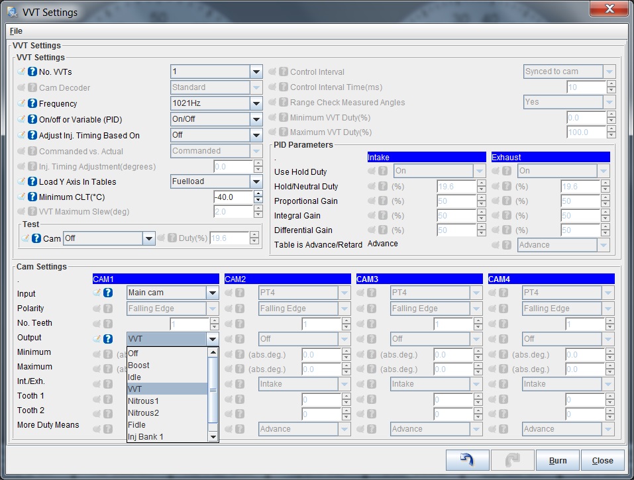
Task: Click the pencil note icon beside Frequency
Action: pyautogui.click(x=21, y=103)
